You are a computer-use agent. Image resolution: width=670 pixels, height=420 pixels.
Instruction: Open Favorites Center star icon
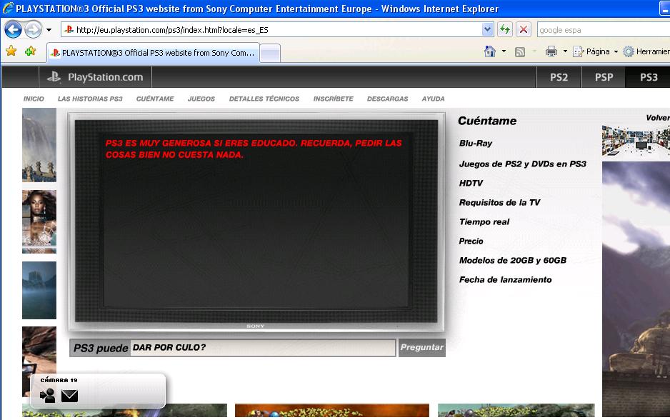[x=11, y=51]
